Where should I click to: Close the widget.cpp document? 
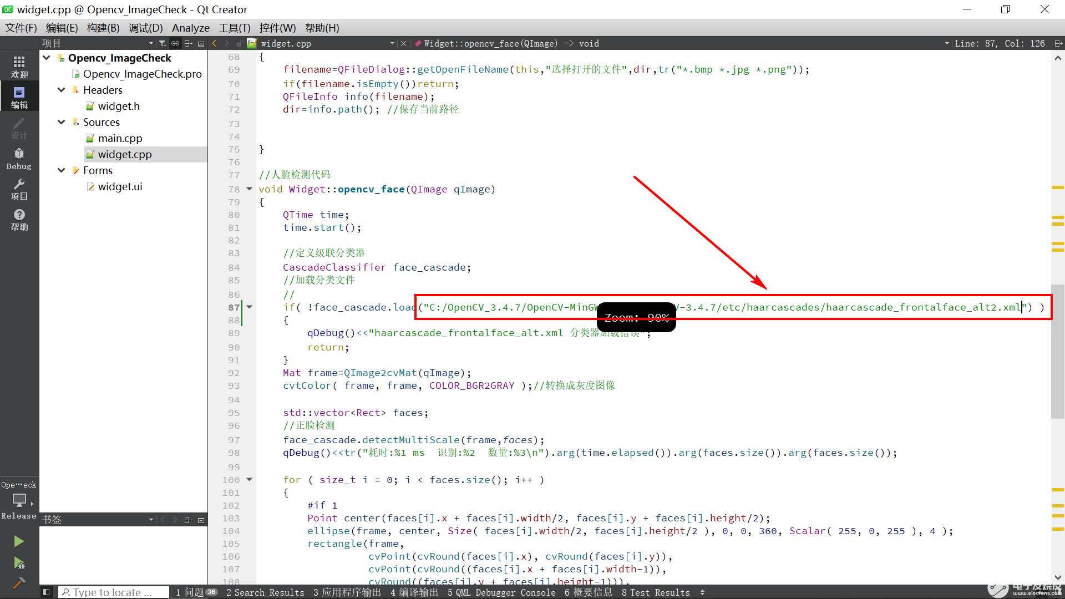coord(403,43)
